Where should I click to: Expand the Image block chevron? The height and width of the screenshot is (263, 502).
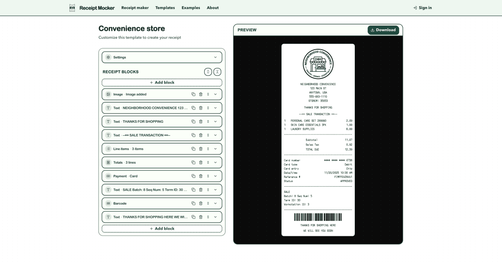click(x=215, y=94)
